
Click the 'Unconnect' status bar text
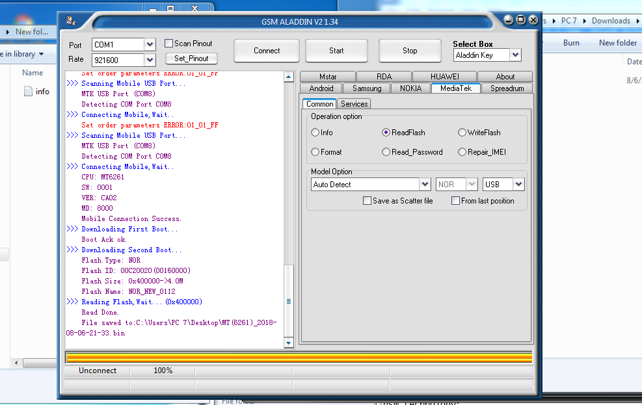[98, 371]
